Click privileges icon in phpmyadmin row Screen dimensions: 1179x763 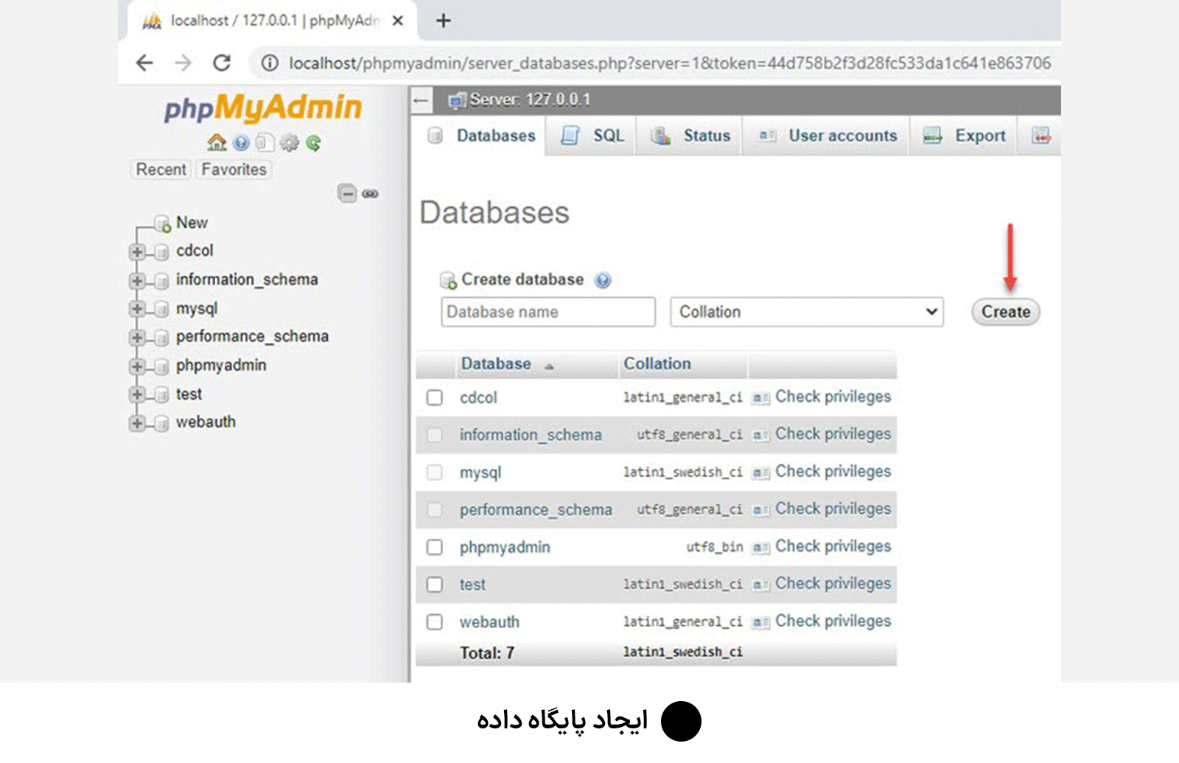tap(760, 548)
